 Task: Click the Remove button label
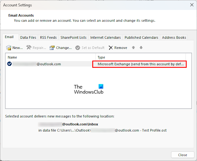[121, 48]
